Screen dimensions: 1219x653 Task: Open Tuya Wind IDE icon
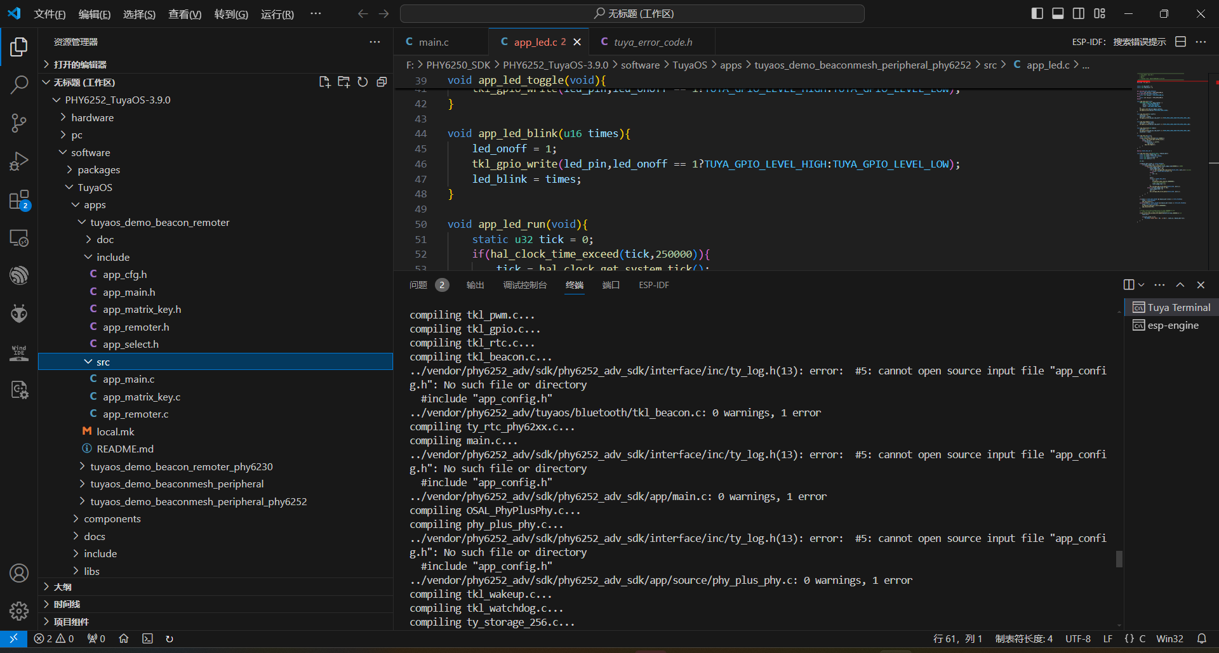tap(19, 352)
